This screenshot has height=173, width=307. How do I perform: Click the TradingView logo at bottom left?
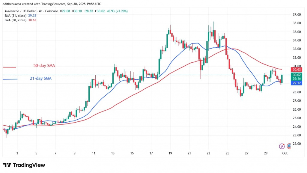[24, 165]
